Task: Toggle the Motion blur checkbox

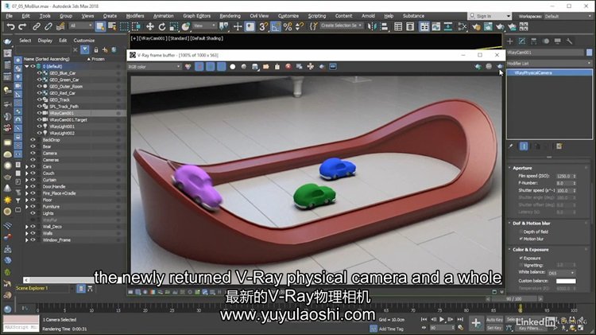Action: 521,239
